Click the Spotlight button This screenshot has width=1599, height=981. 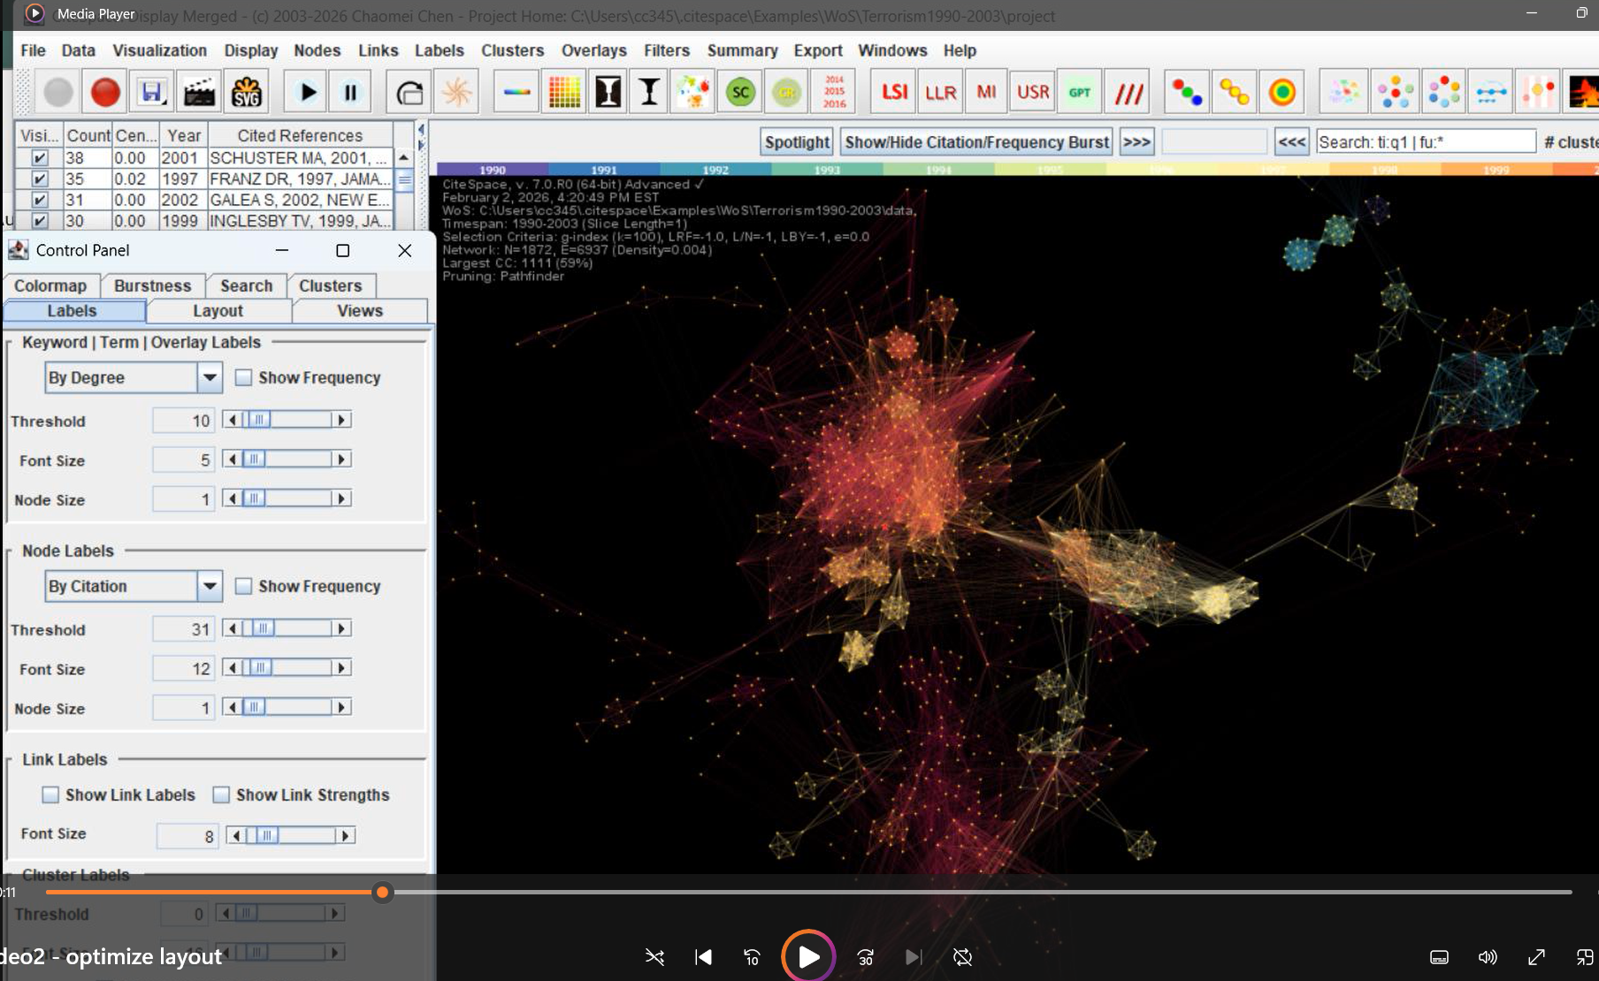pos(797,142)
